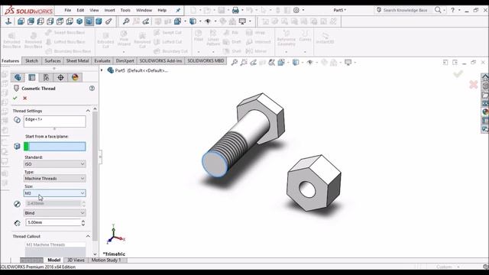This screenshot has height=275, width=489.
Task: Switch to 3D Views bottom tab
Action: coord(76,260)
